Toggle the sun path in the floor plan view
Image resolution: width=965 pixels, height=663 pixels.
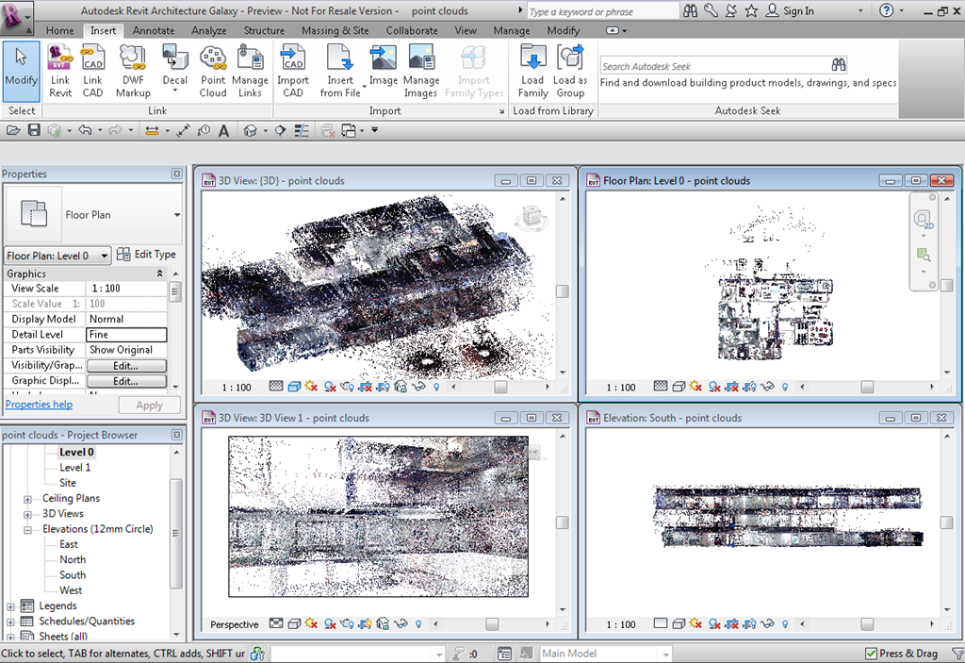coord(695,387)
